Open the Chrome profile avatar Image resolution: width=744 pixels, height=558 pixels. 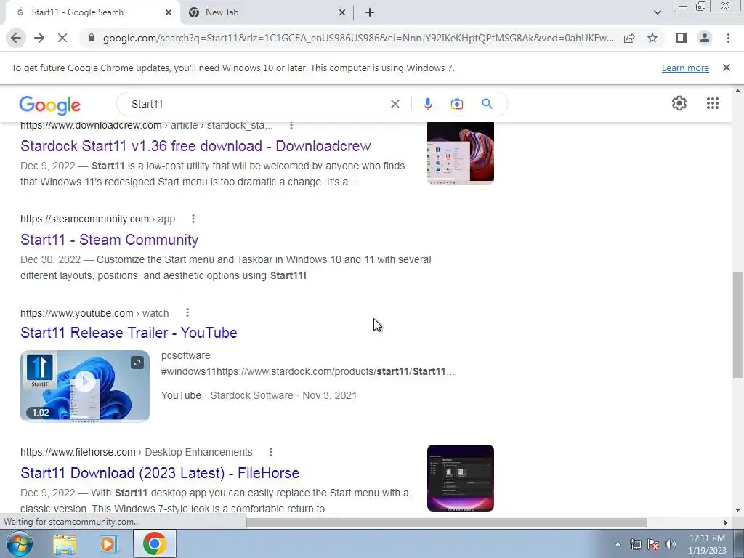click(705, 38)
